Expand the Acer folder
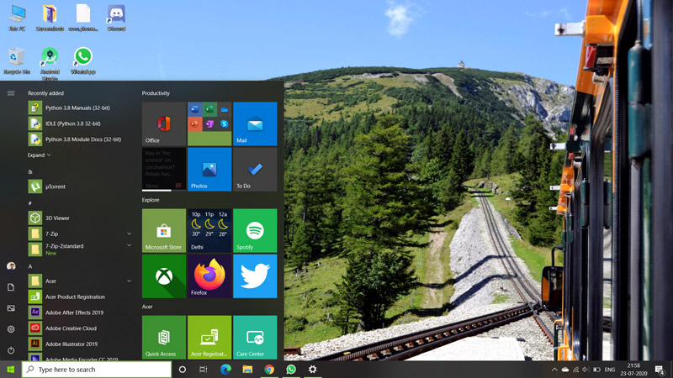Image resolution: width=673 pixels, height=378 pixels. [129, 281]
